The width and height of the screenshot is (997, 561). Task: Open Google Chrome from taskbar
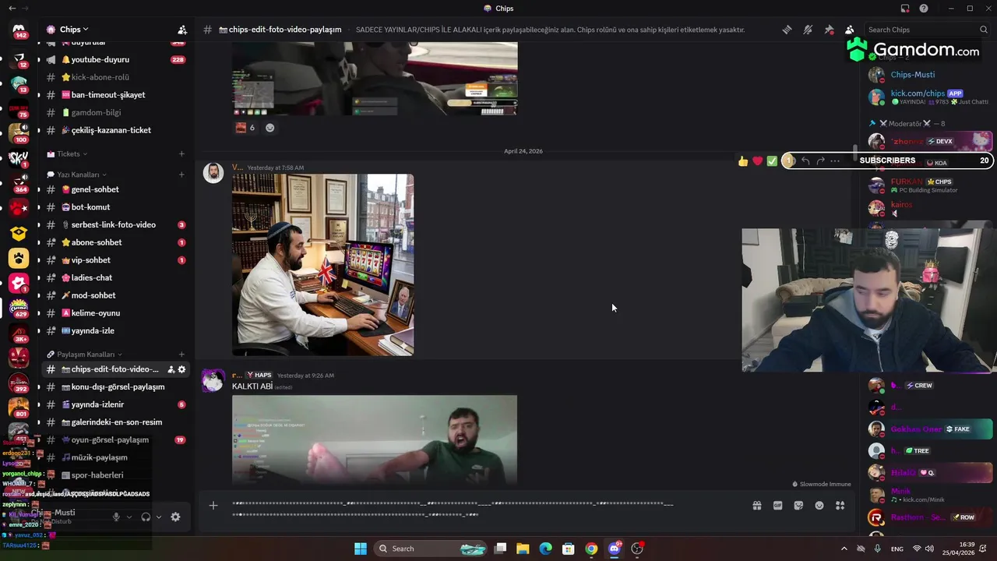point(591,549)
